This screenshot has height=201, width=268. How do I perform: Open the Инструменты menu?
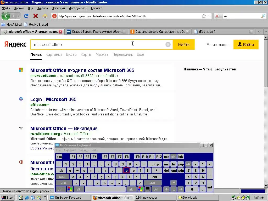pyautogui.click(x=78, y=8)
